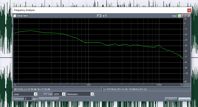This screenshot has width=198, height=107.
Task: Click the Reference dBFS input field
Action: coord(28,99)
